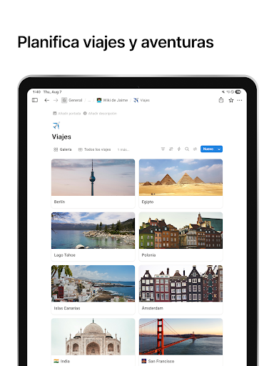Click Añadir descripción
Viewport: 274px width, 366px height.
pos(100,114)
